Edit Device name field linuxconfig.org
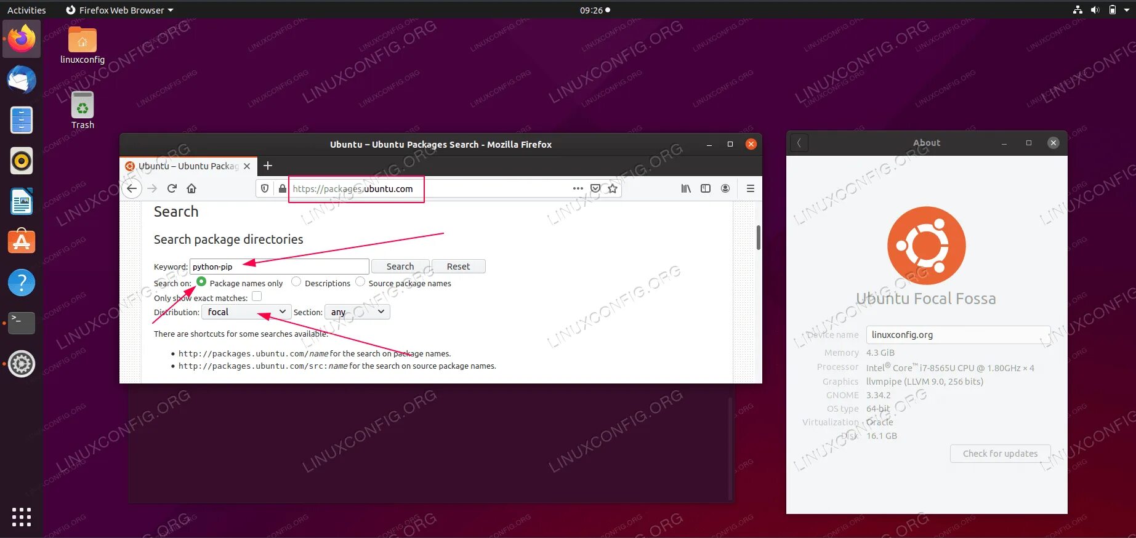The height and width of the screenshot is (538, 1136). (958, 335)
